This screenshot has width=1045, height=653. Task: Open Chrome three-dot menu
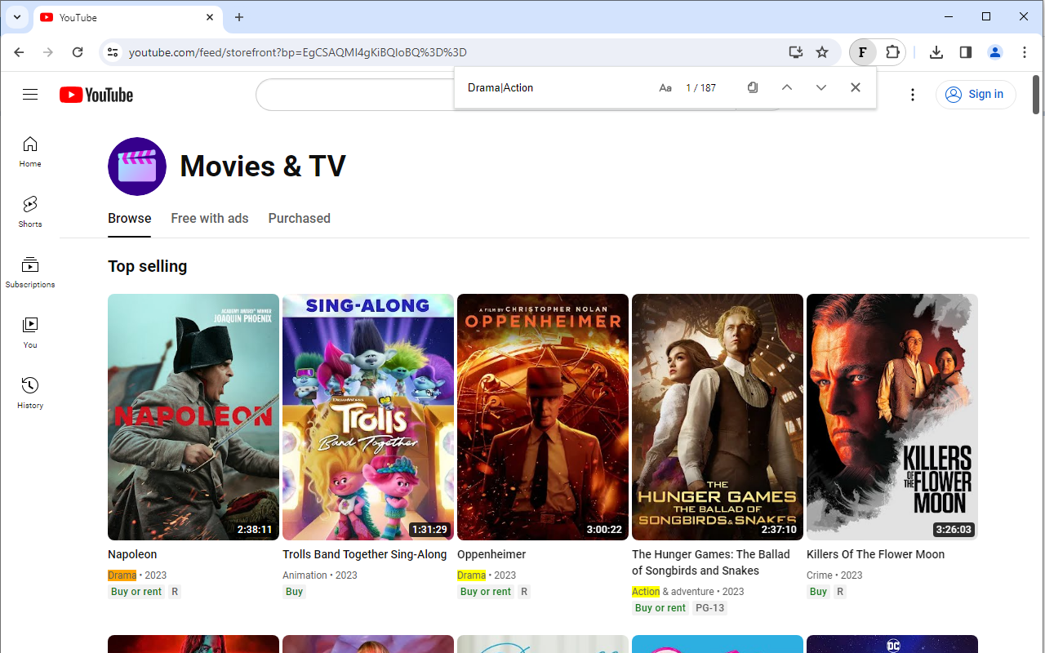pyautogui.click(x=1025, y=52)
